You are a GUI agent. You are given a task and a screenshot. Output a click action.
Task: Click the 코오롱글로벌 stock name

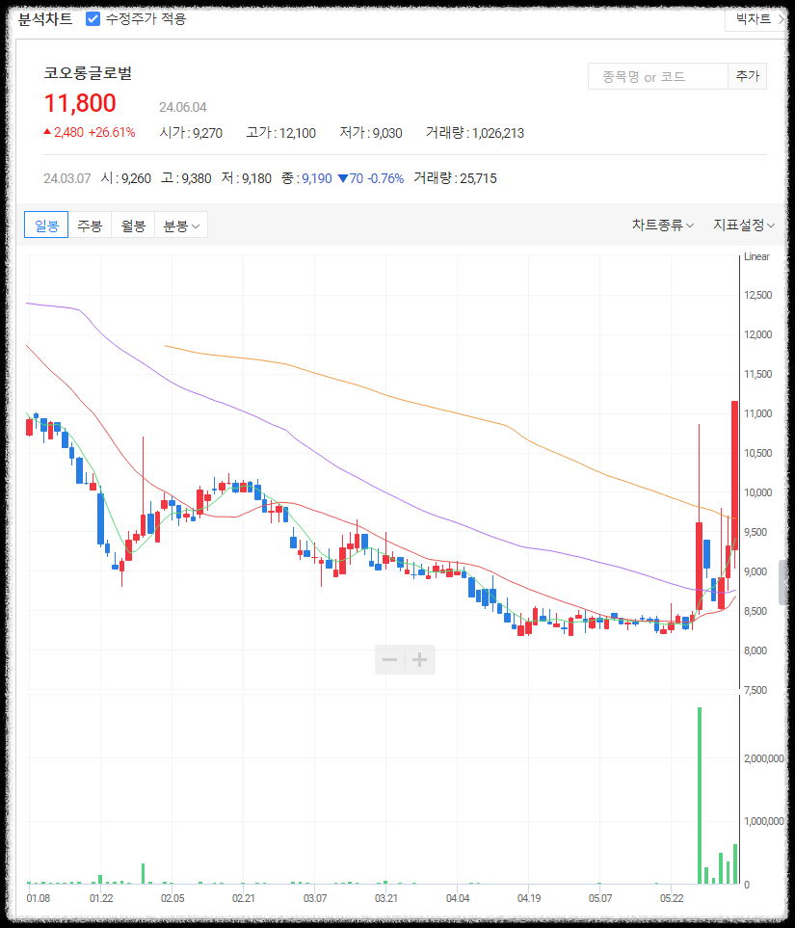point(88,73)
